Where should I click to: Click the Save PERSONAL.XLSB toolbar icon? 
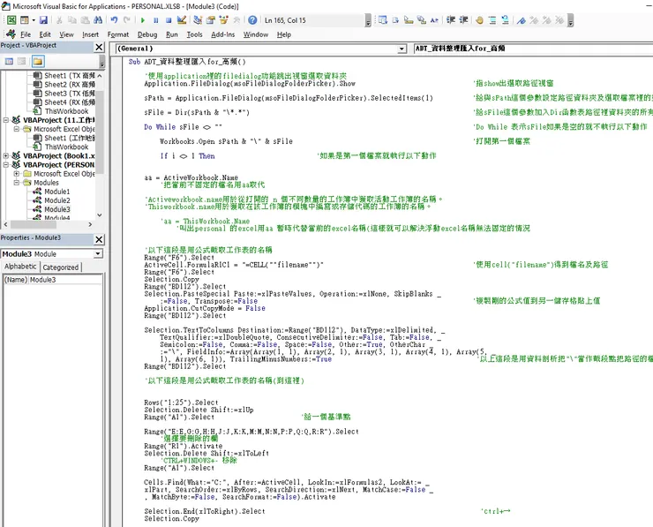pyautogui.click(x=44, y=19)
